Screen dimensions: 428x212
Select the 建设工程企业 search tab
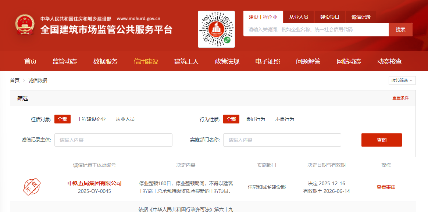click(x=263, y=17)
